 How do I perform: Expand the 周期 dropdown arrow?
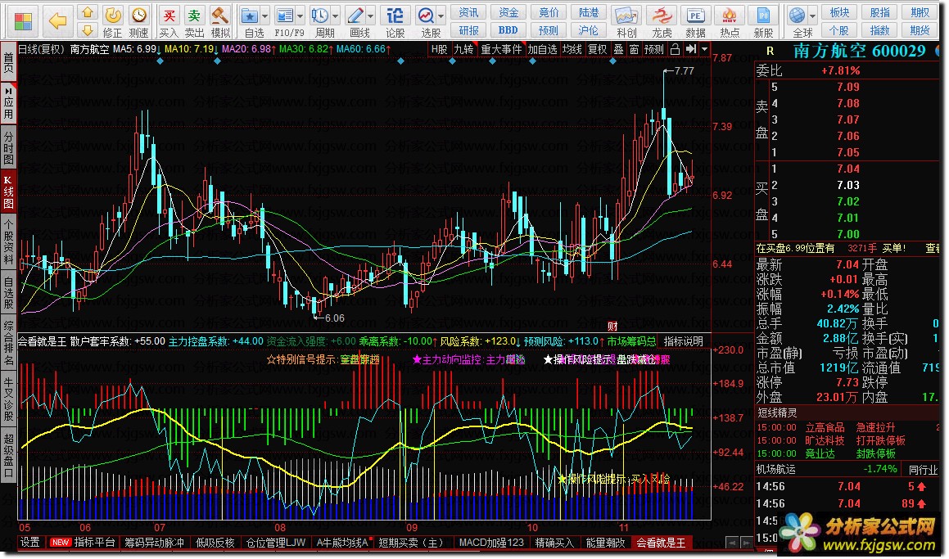point(336,16)
